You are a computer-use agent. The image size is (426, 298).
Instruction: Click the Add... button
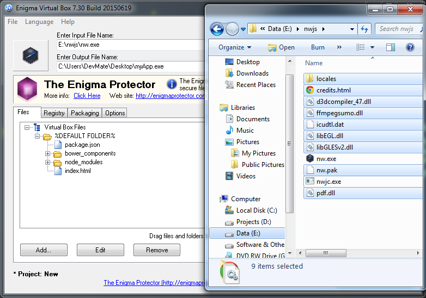pos(44,250)
